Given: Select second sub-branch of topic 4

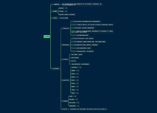Looking at the screenshot, I should [x=66, y=45].
